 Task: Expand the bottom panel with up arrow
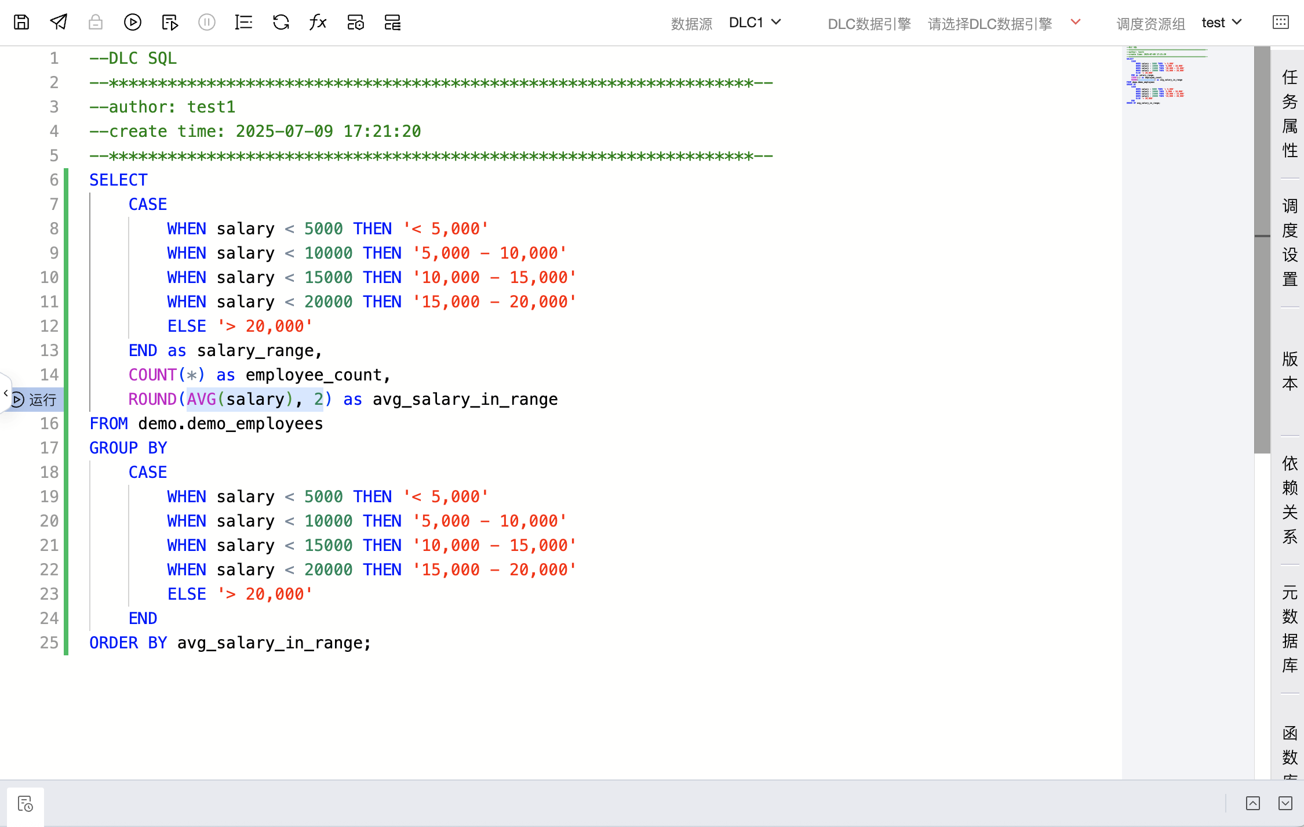click(x=1252, y=803)
